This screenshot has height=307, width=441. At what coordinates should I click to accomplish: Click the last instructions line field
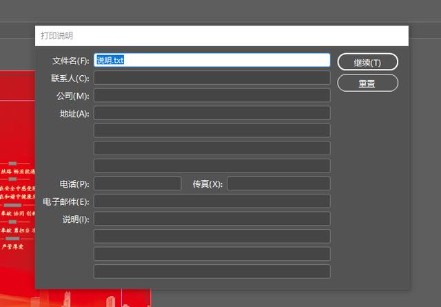point(212,271)
